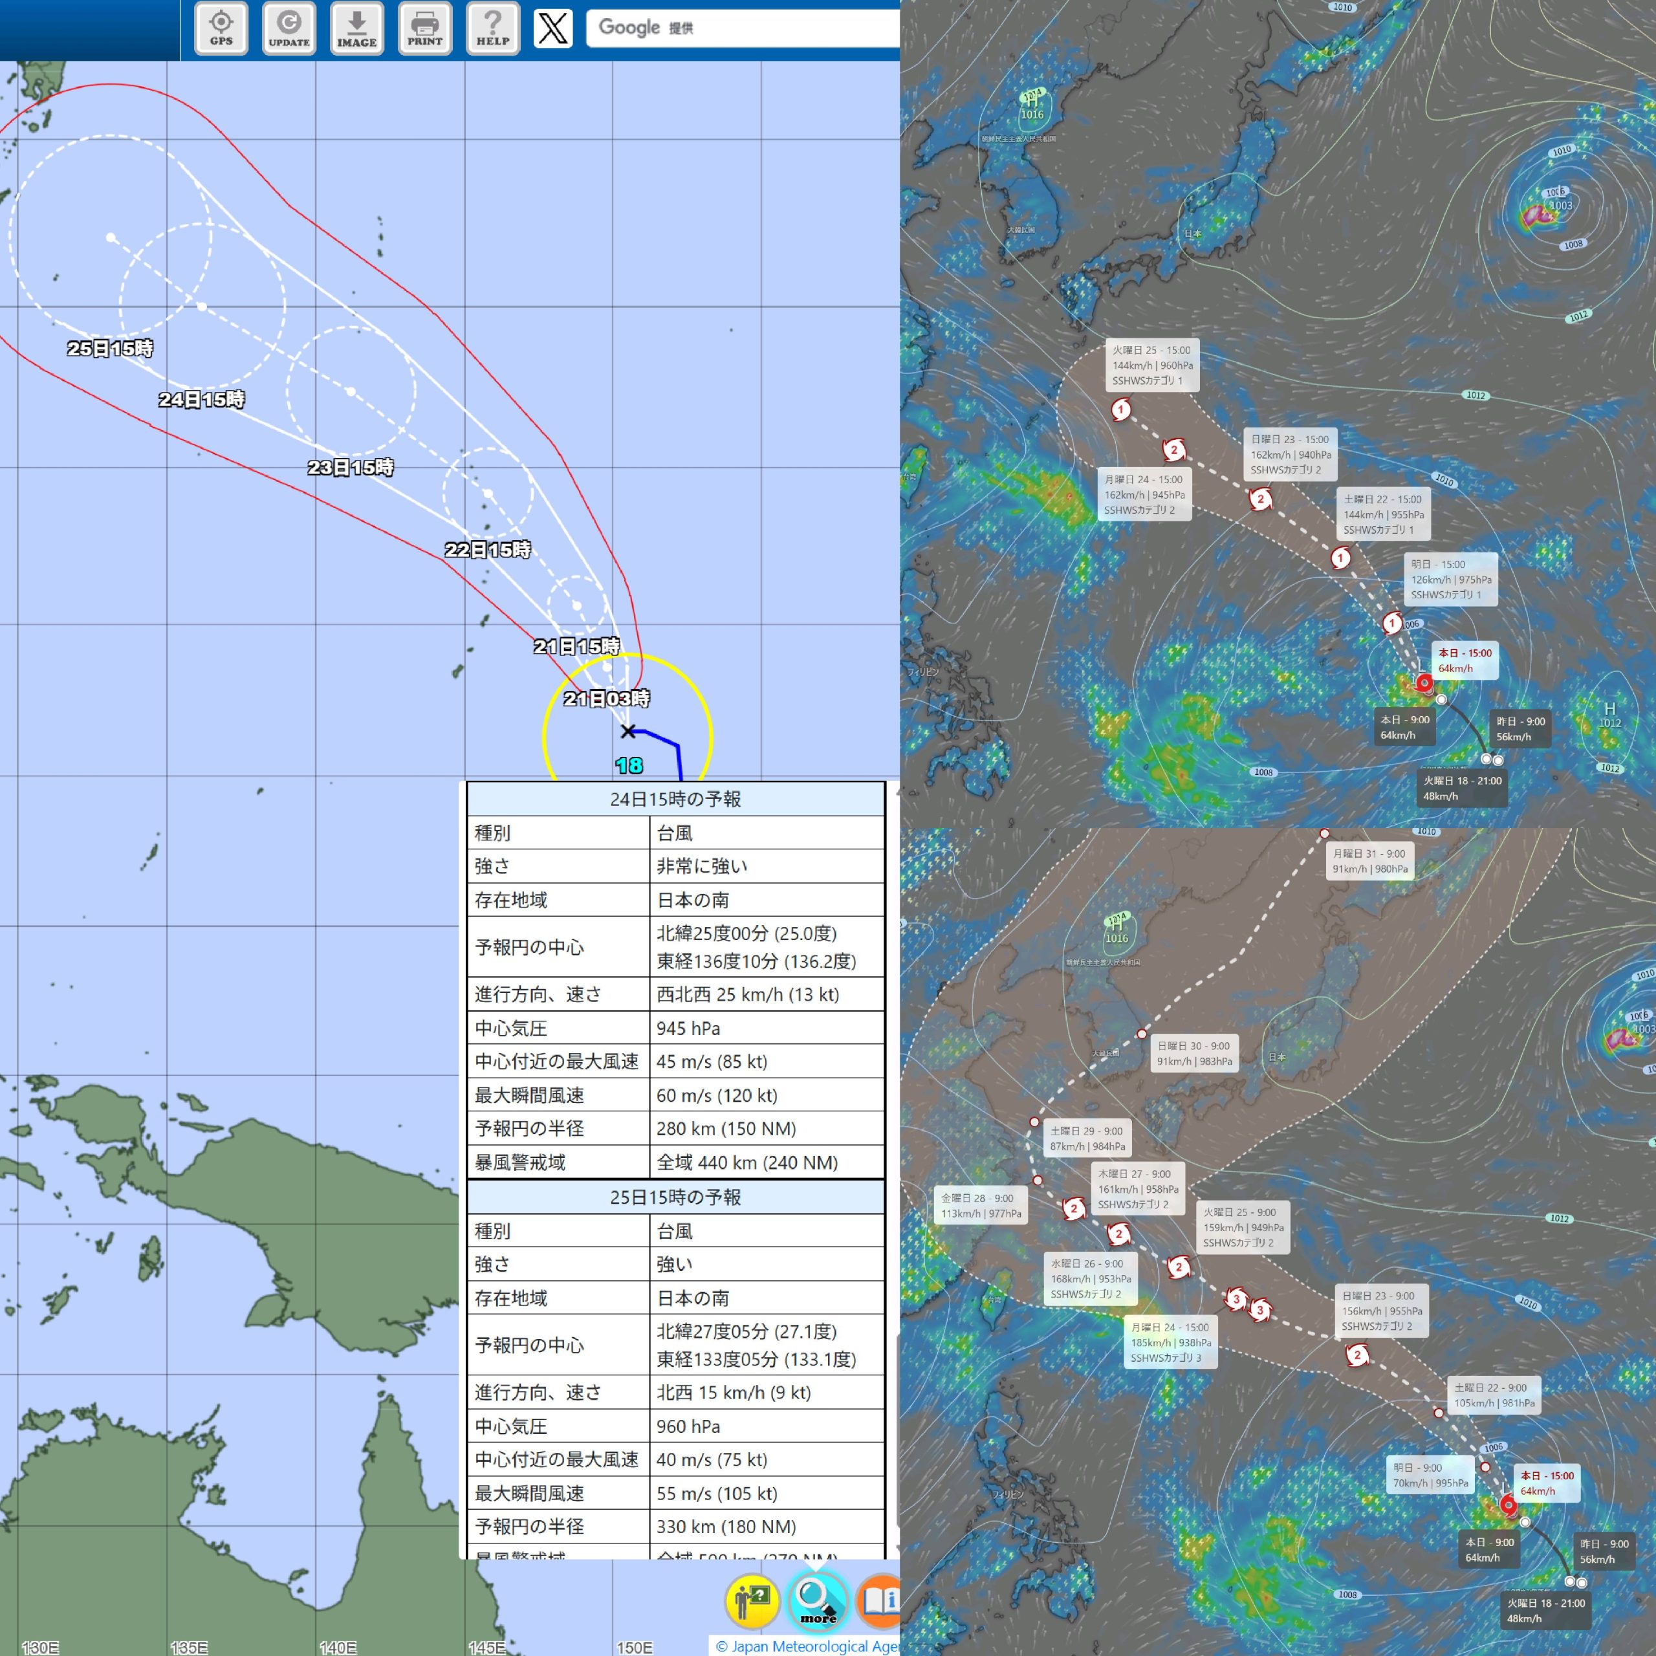
Task: Open the HELP question mark icon
Action: click(x=493, y=28)
